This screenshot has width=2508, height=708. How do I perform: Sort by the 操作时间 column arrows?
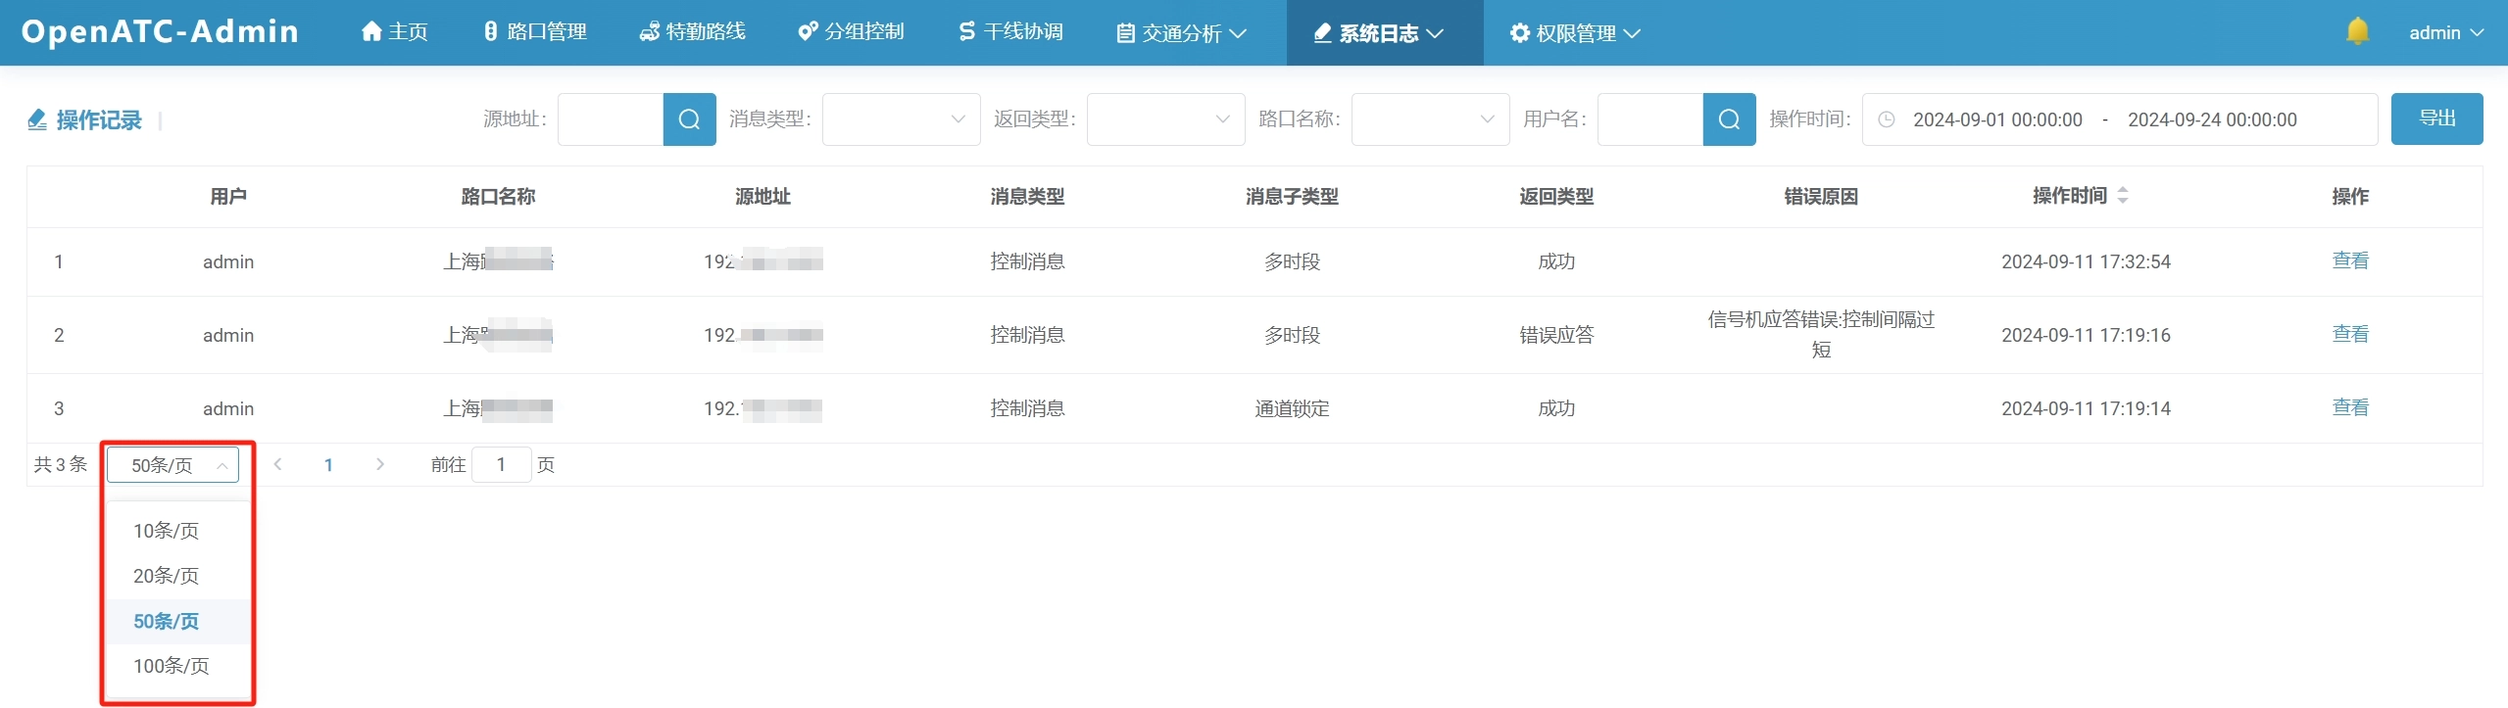point(2122,196)
